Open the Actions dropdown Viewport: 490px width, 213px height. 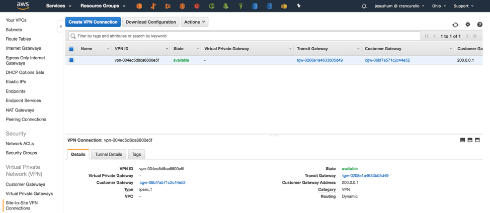(194, 22)
